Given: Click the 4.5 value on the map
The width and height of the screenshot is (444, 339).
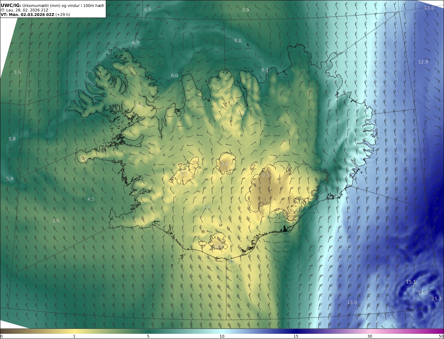Looking at the screenshot, I should click(x=91, y=199).
